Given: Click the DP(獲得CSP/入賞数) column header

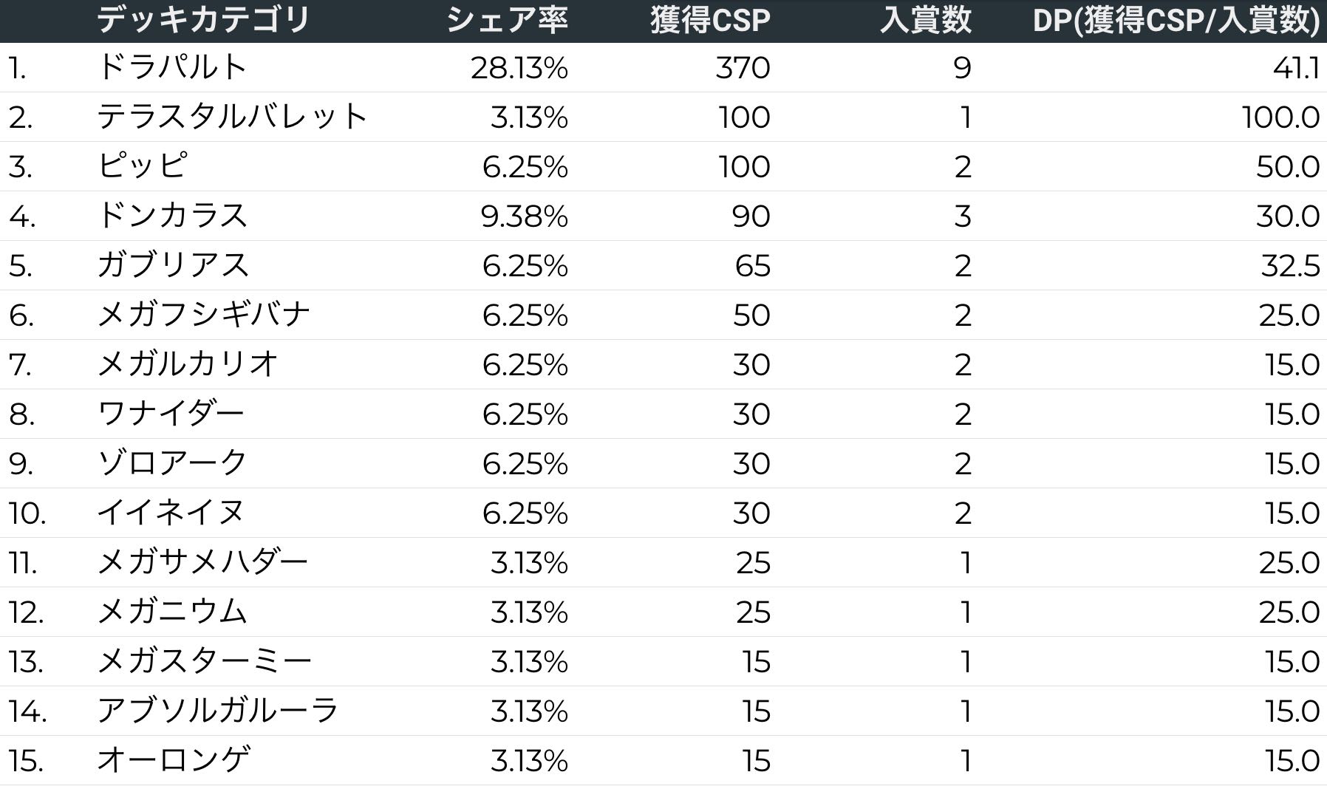Looking at the screenshot, I should tap(1176, 20).
